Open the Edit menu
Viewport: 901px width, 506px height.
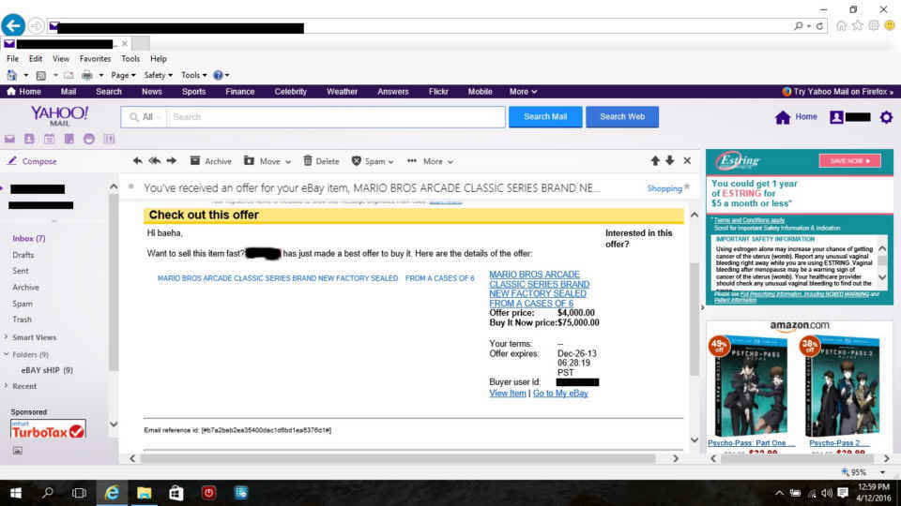click(x=36, y=58)
